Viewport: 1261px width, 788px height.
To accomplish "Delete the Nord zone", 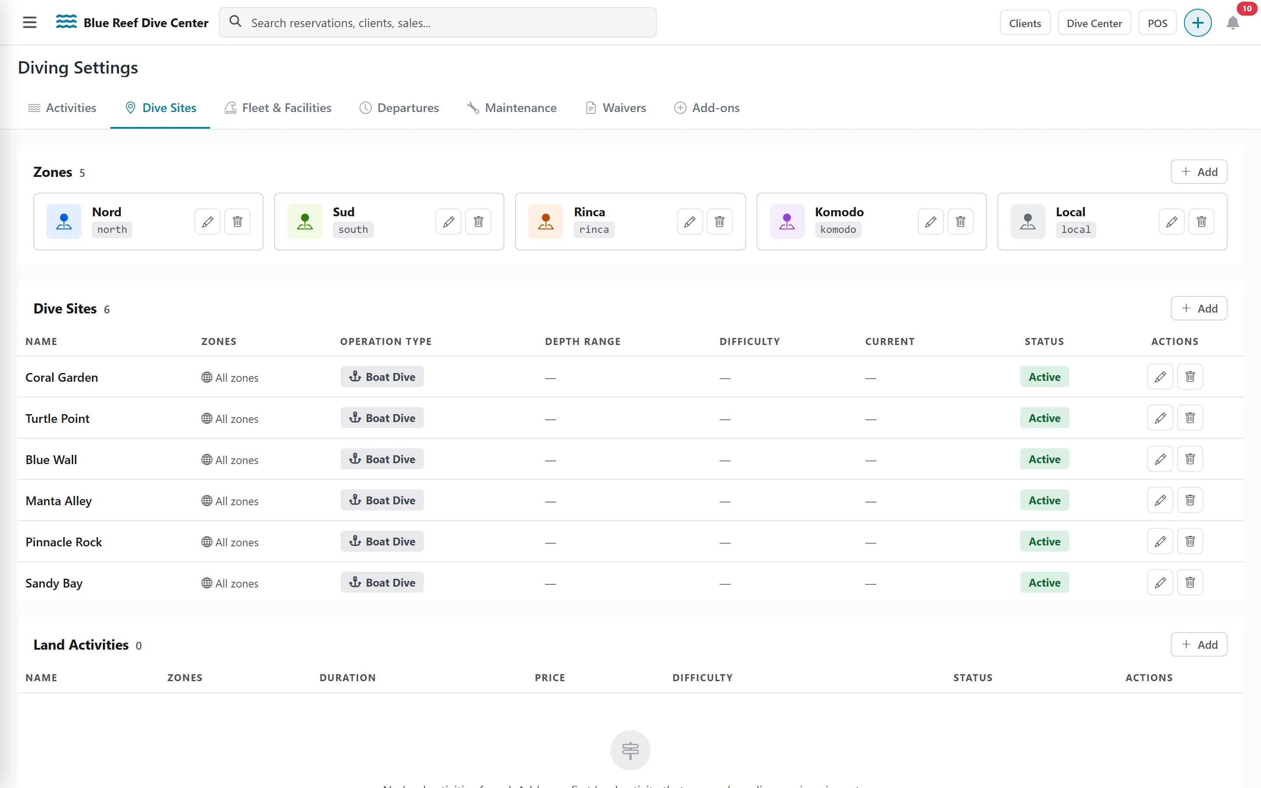I will coord(238,222).
